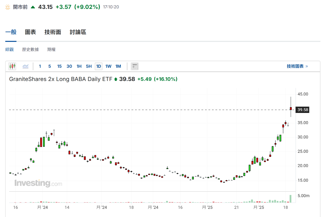Select the 1D chart interval
Image resolution: width=323 pixels, height=217 pixels.
(x=99, y=66)
